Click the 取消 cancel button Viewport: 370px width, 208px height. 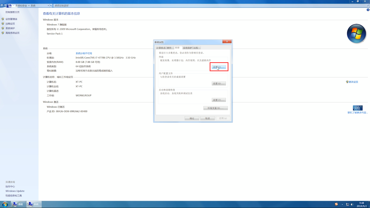click(207, 118)
